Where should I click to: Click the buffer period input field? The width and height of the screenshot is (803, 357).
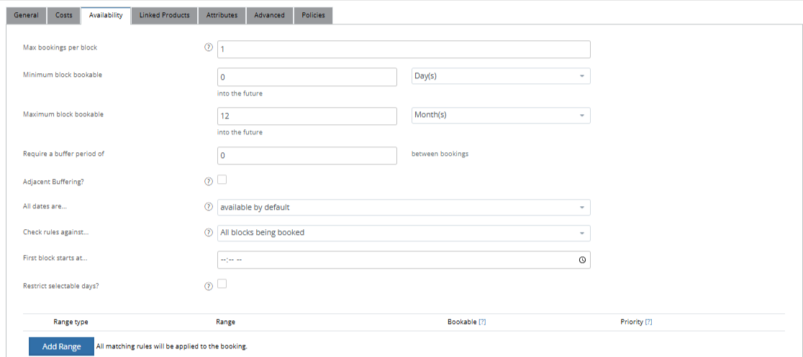click(x=307, y=155)
